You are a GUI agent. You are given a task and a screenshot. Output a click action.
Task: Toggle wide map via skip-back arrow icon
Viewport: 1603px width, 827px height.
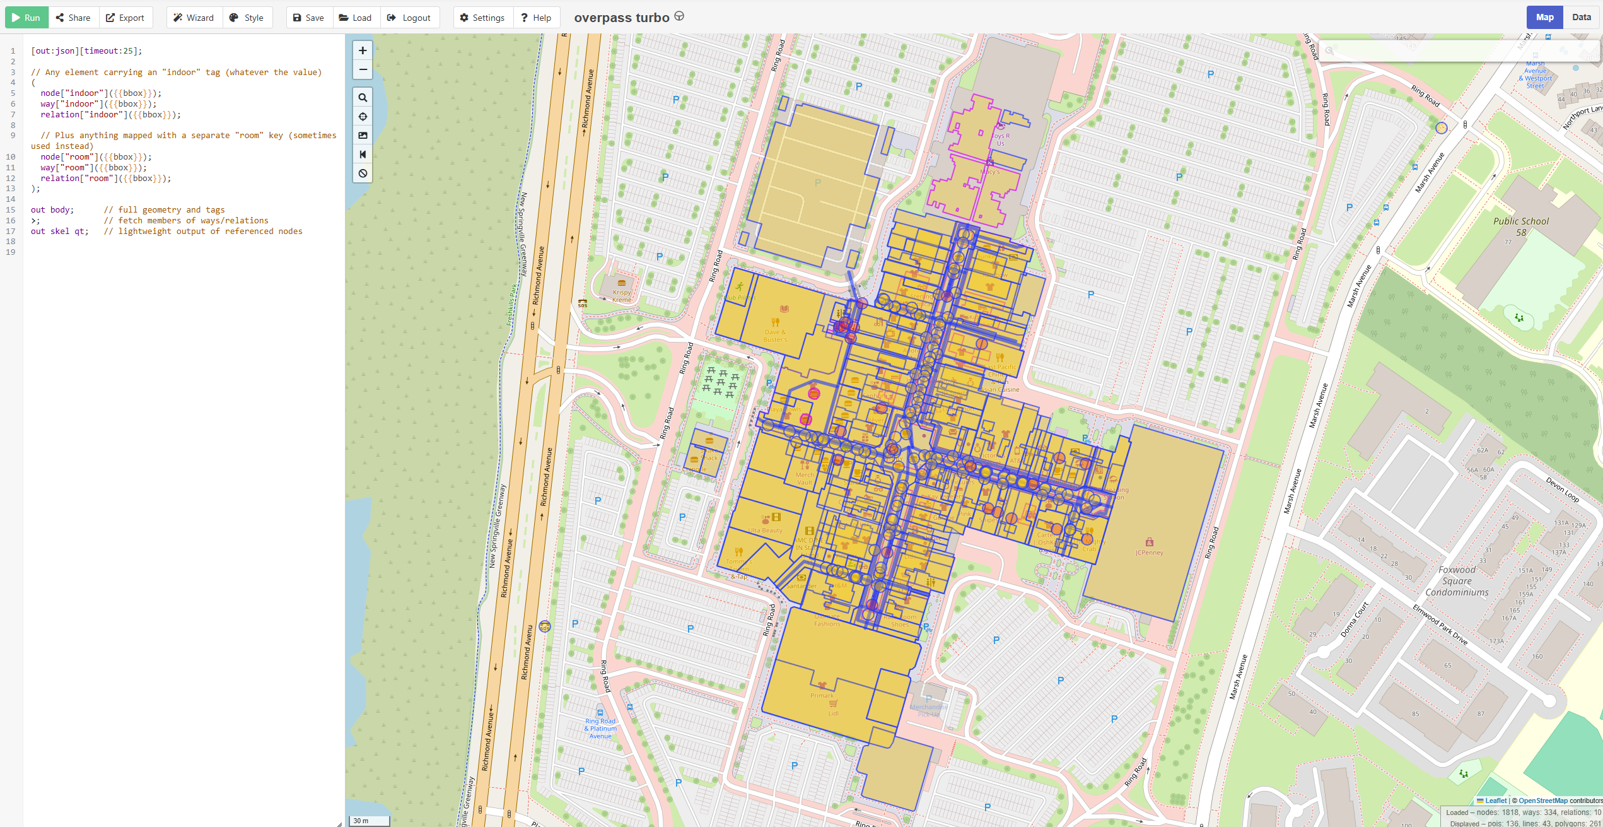(363, 155)
